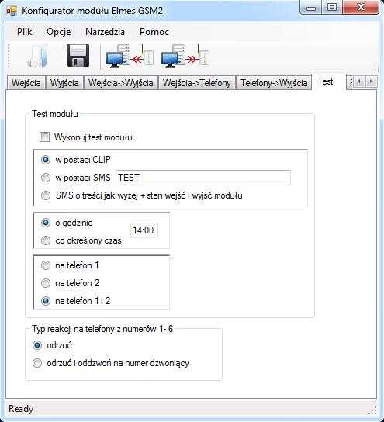Switch to the Wejścia tab
The height and width of the screenshot is (422, 384).
click(x=26, y=83)
